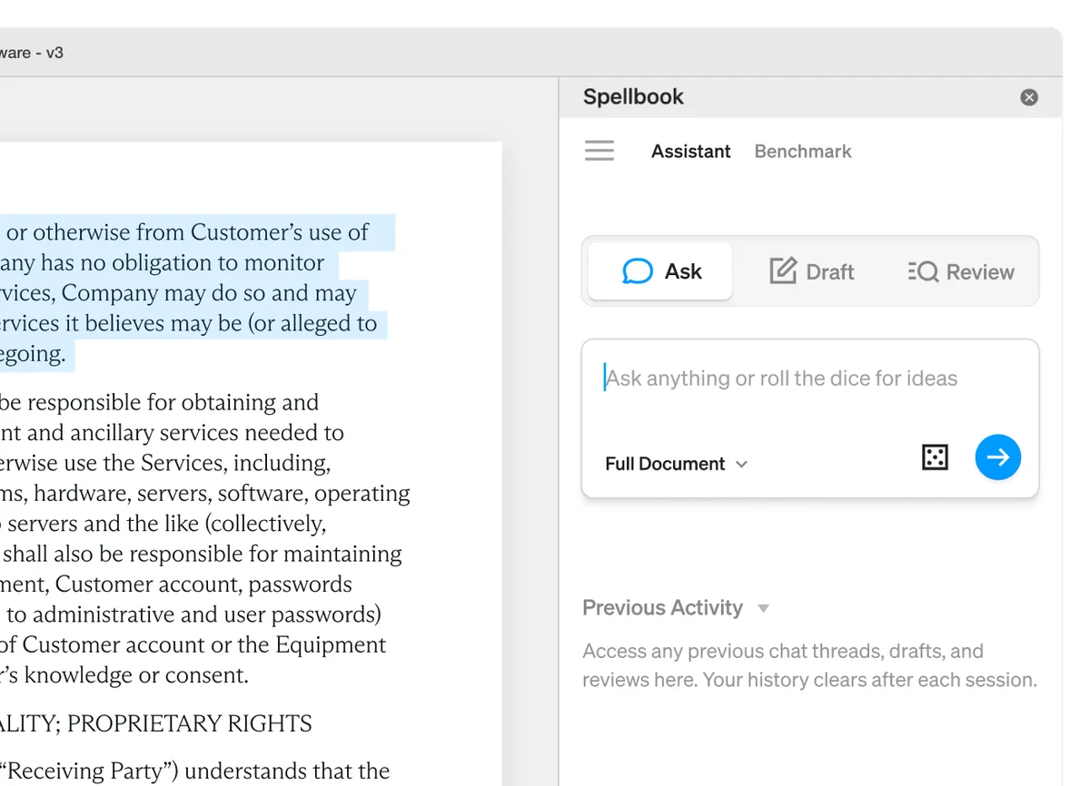Viewport: 1090px width, 786px height.
Task: Click the blue arrow to submit prompt
Action: point(998,457)
